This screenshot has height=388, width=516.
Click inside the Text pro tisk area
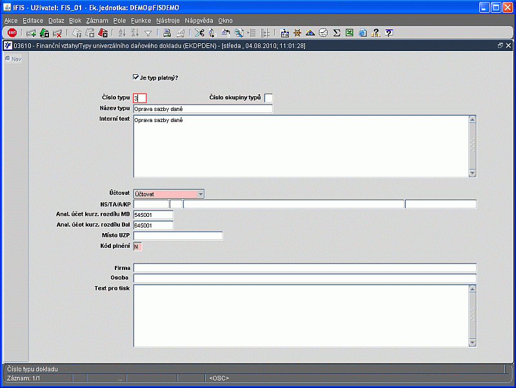coord(301,316)
